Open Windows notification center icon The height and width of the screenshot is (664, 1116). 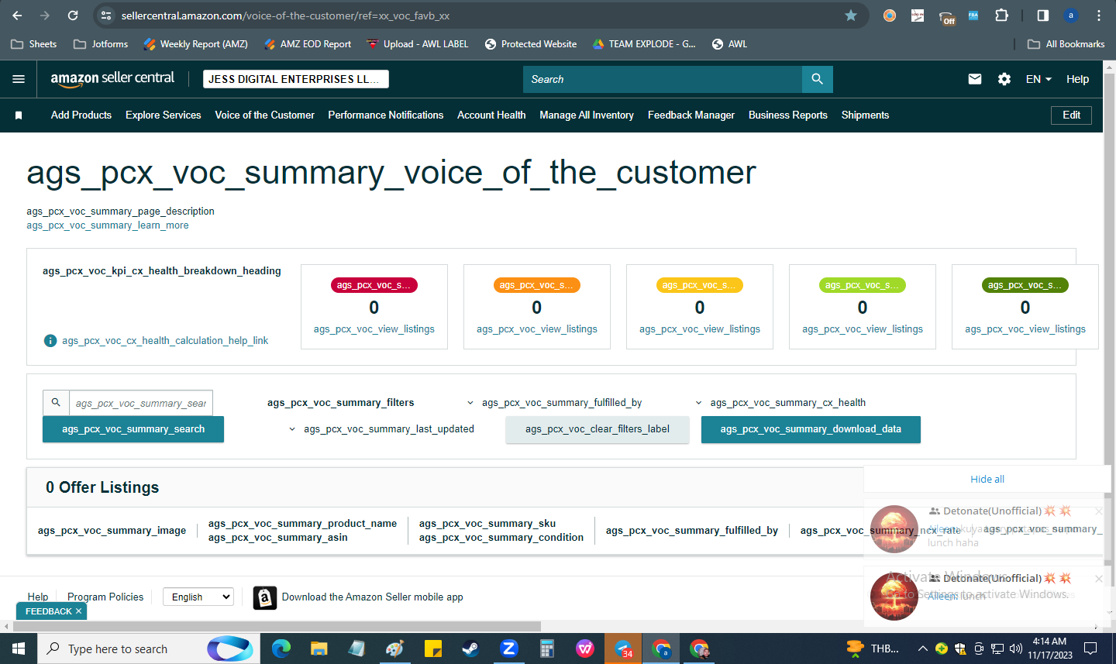(x=1090, y=649)
